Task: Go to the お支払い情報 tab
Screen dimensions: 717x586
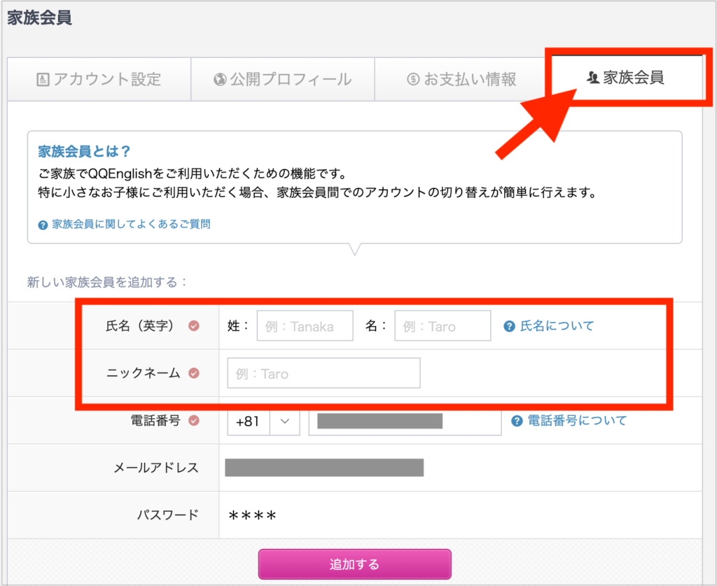Action: pos(462,79)
